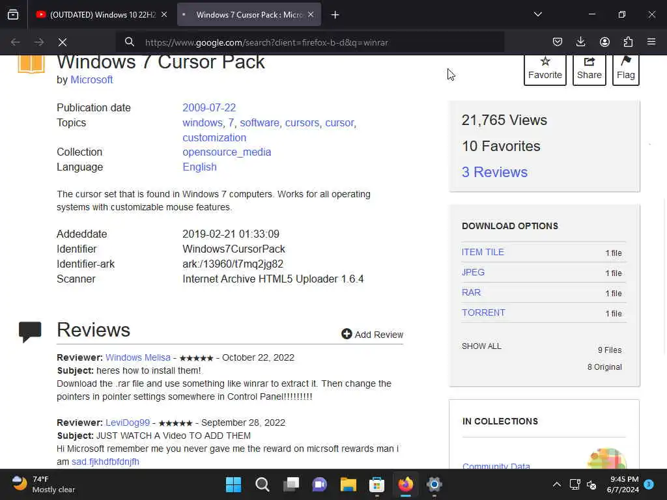Click SHOW ALL download files
667x500 pixels.
[481, 346]
